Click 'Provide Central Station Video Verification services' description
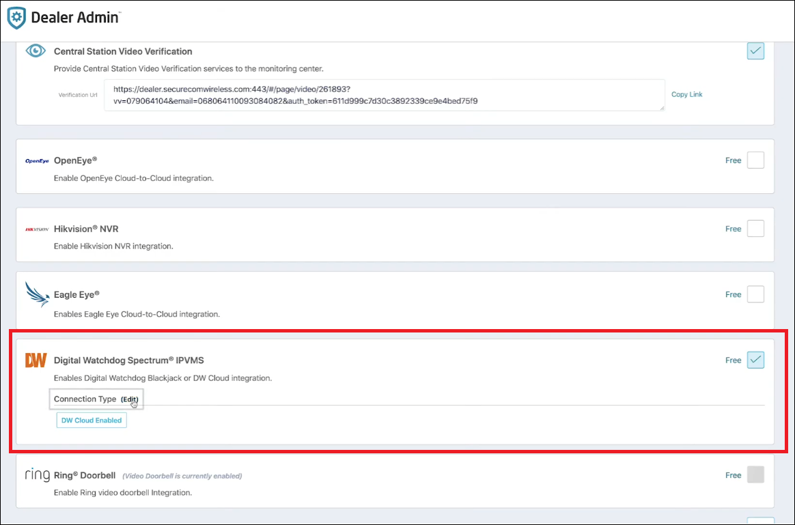The height and width of the screenshot is (525, 795). pos(189,68)
